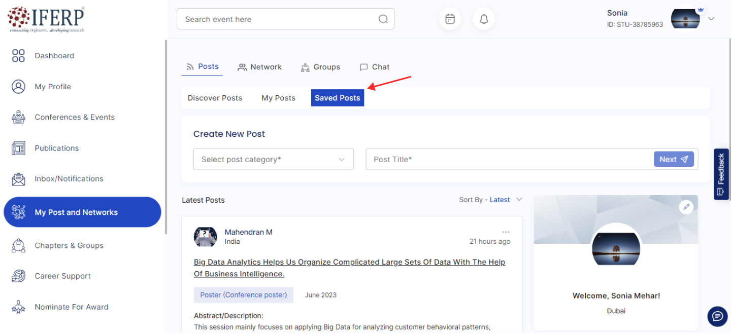The width and height of the screenshot is (731, 334).
Task: Open Conferences & Events in the sidebar
Action: [75, 117]
